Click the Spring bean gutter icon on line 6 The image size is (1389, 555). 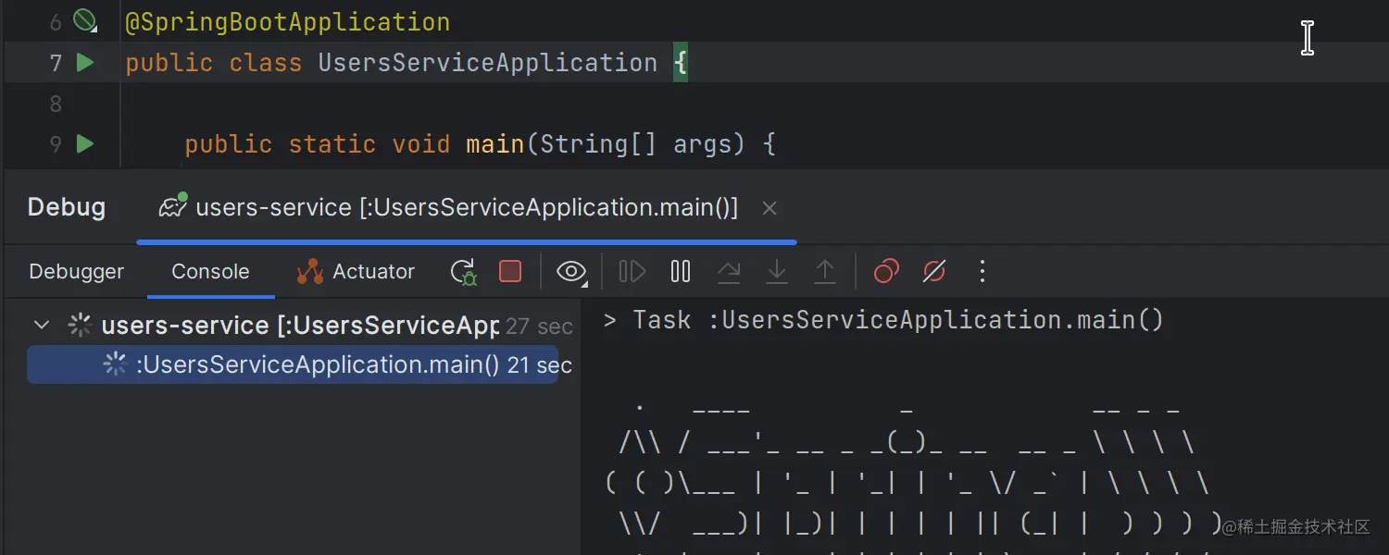(x=85, y=21)
